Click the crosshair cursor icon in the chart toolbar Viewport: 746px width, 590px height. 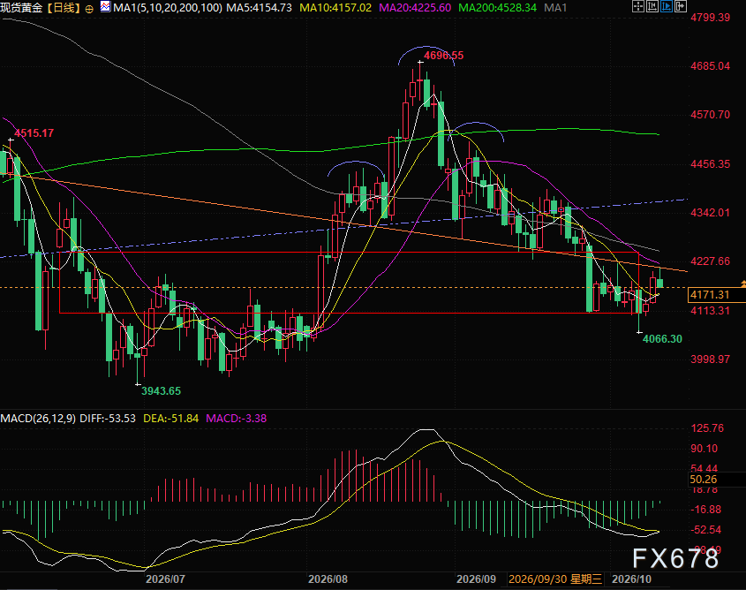click(637, 6)
